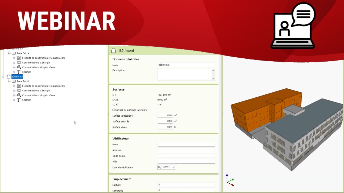This screenshot has height=193, width=344.
Task: Select the Zone Bat. A tree label
Action: (x=23, y=53)
